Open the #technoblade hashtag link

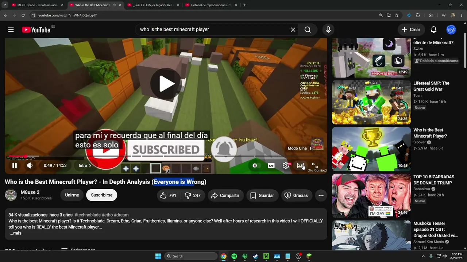88,215
